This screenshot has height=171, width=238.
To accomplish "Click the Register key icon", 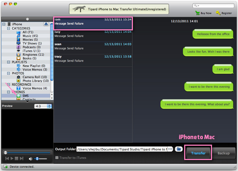I will coord(218,13).
